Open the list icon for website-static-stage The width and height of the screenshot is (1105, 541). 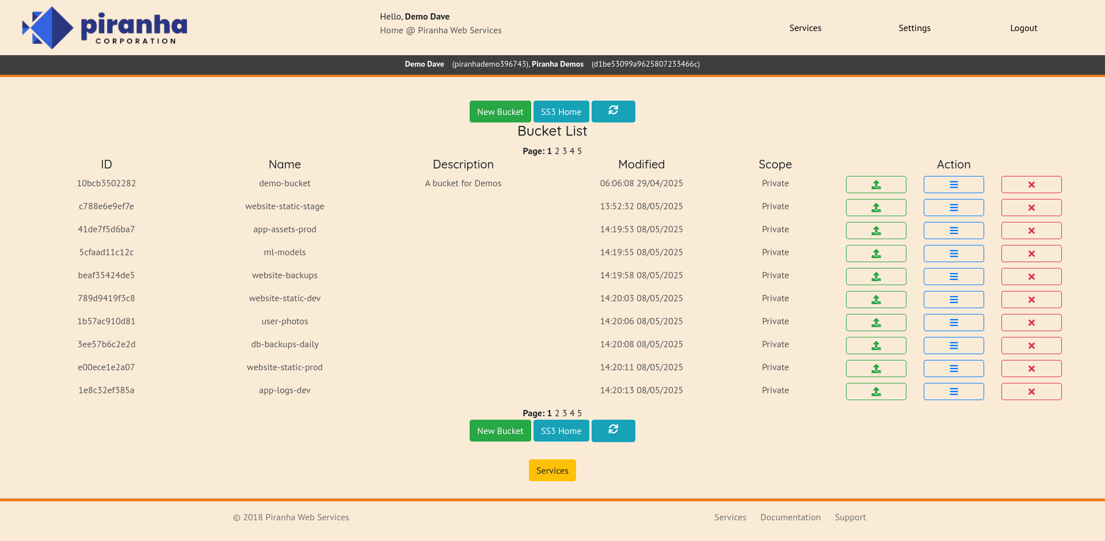tap(953, 208)
